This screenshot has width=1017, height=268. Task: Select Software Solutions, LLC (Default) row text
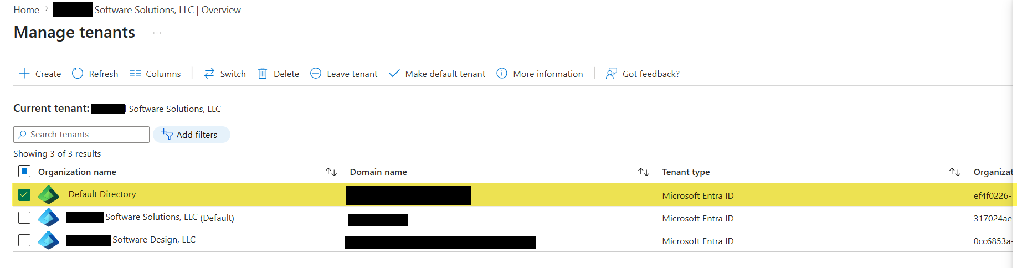[x=150, y=217]
